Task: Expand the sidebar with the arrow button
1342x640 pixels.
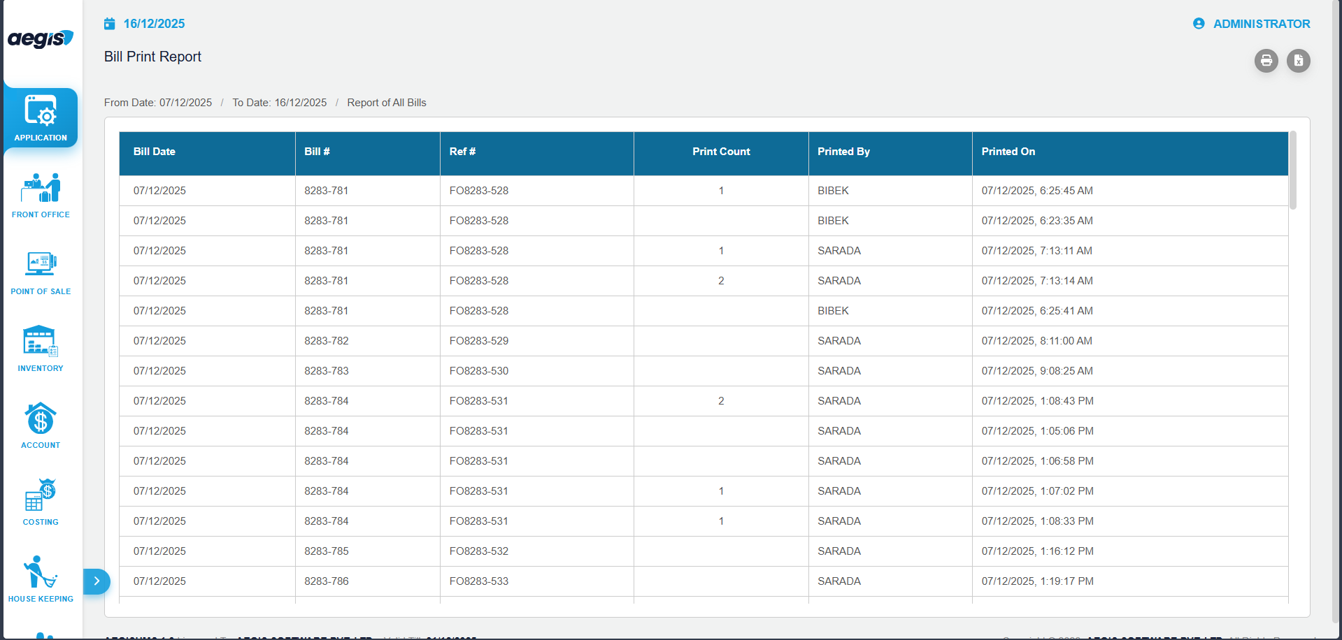Action: click(97, 581)
